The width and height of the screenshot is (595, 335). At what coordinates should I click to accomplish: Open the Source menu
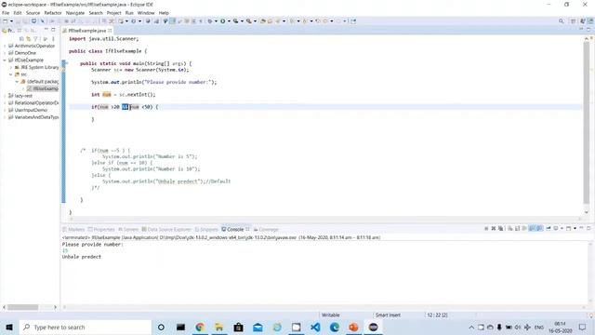[x=33, y=13]
